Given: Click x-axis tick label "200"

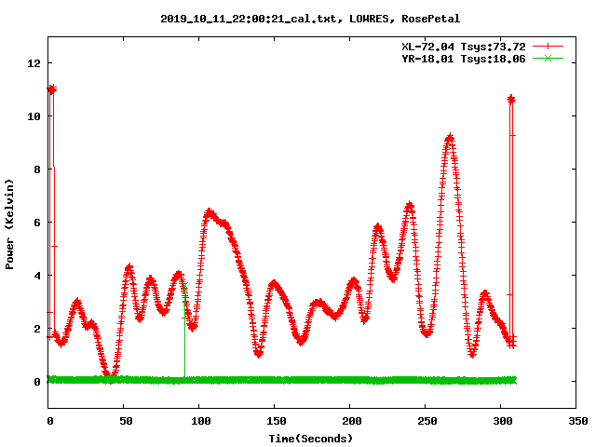Looking at the screenshot, I should coord(352,421).
